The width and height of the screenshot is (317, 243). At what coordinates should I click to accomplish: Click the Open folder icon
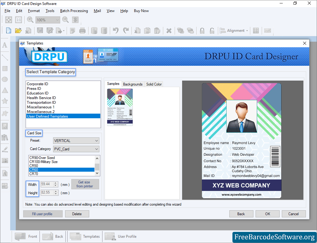18,31
